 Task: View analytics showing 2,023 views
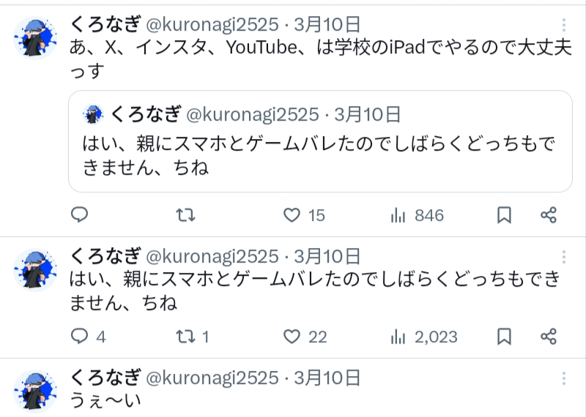(398, 337)
